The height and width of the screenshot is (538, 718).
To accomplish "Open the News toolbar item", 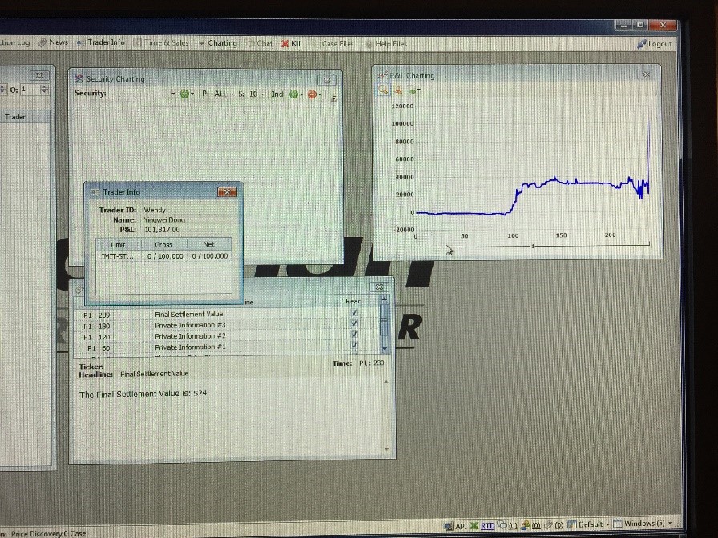I will [x=54, y=42].
